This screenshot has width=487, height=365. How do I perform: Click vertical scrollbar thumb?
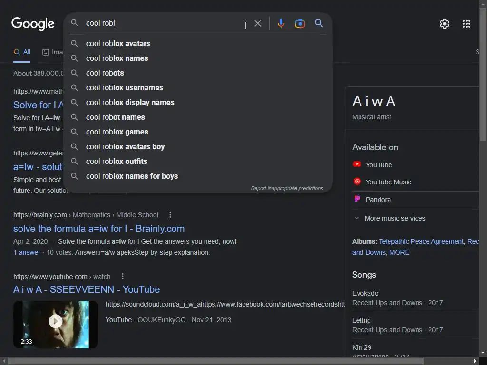pyautogui.click(x=483, y=75)
